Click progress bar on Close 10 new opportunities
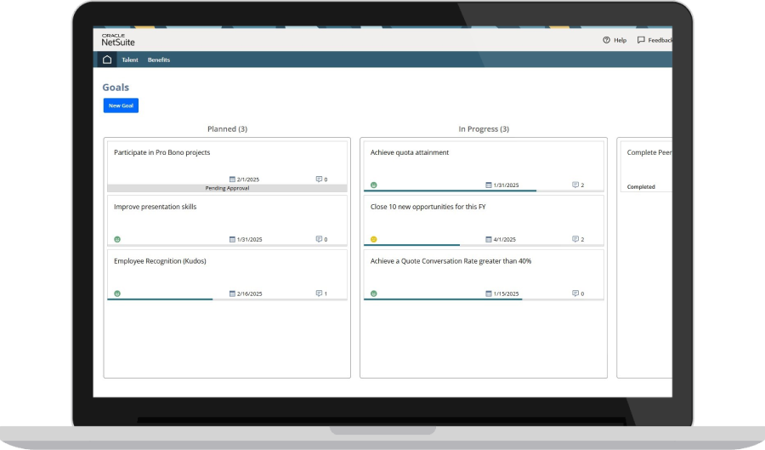Image resolution: width=765 pixels, height=450 pixels. [x=412, y=245]
